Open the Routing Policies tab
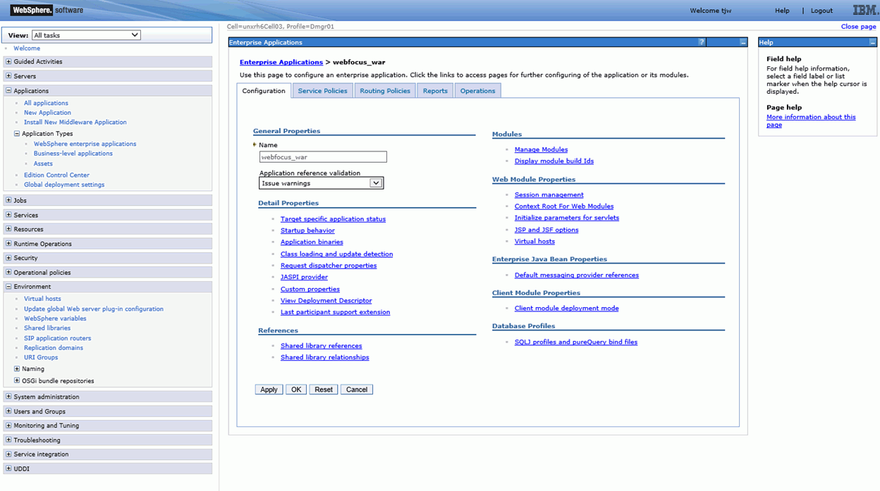The image size is (880, 491). click(385, 91)
